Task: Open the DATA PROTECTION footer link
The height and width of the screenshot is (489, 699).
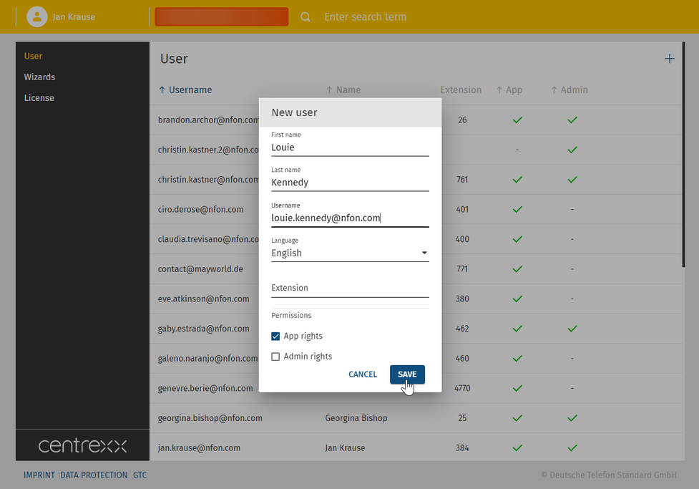Action: point(94,475)
